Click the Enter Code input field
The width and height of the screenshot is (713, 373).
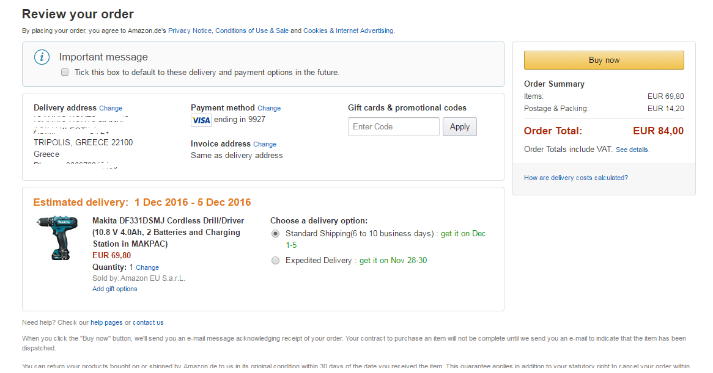[x=393, y=127]
